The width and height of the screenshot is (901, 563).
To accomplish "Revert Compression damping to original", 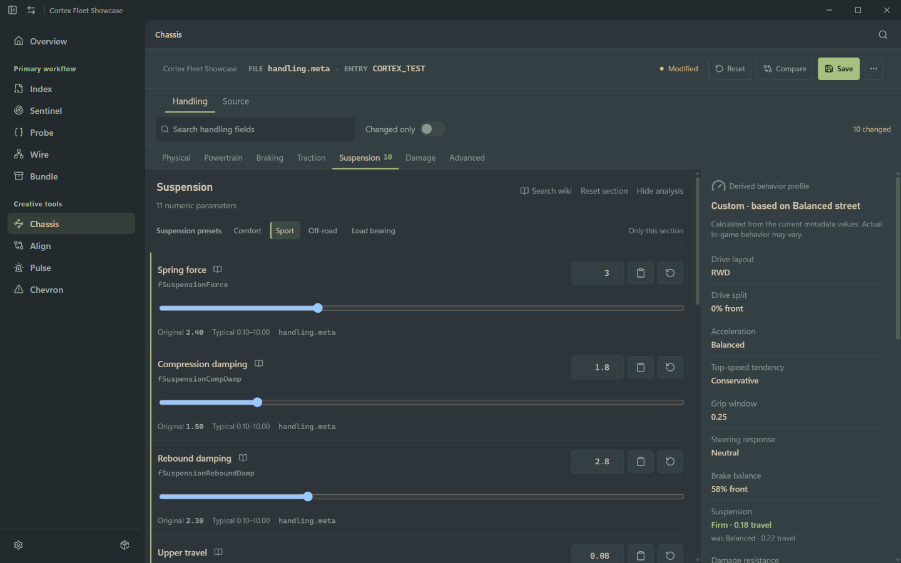I will pyautogui.click(x=670, y=368).
